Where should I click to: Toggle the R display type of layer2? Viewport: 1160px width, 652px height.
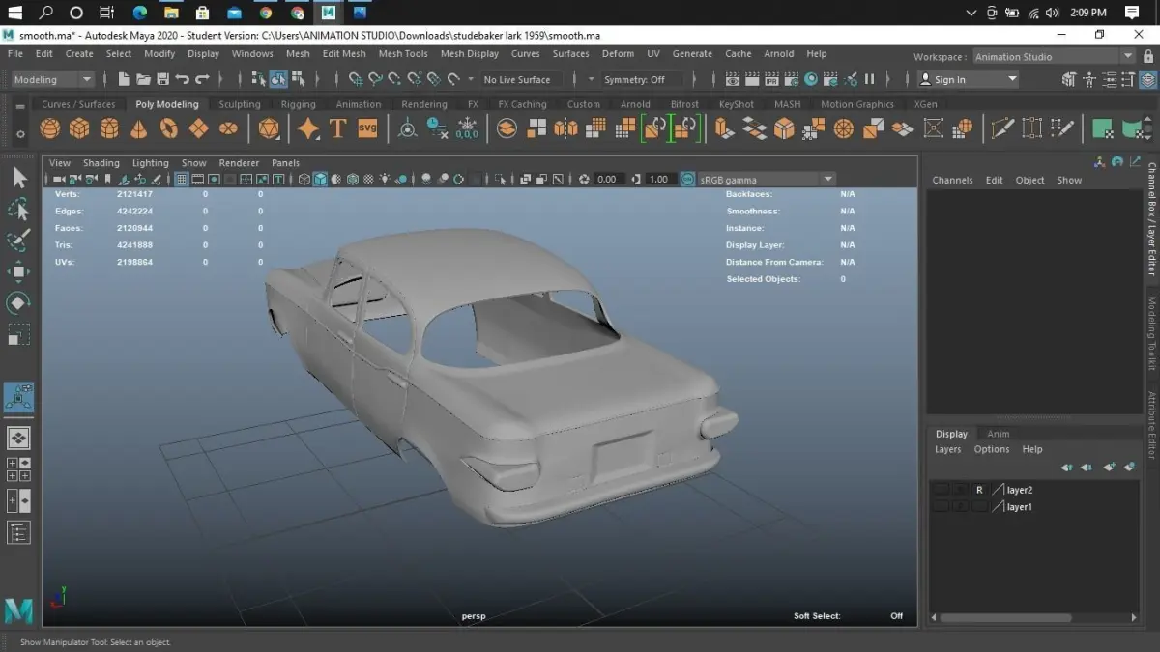pos(979,490)
